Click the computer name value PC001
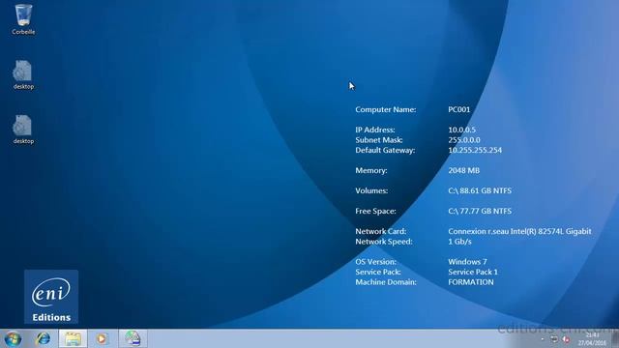The height and width of the screenshot is (348, 619). click(459, 109)
